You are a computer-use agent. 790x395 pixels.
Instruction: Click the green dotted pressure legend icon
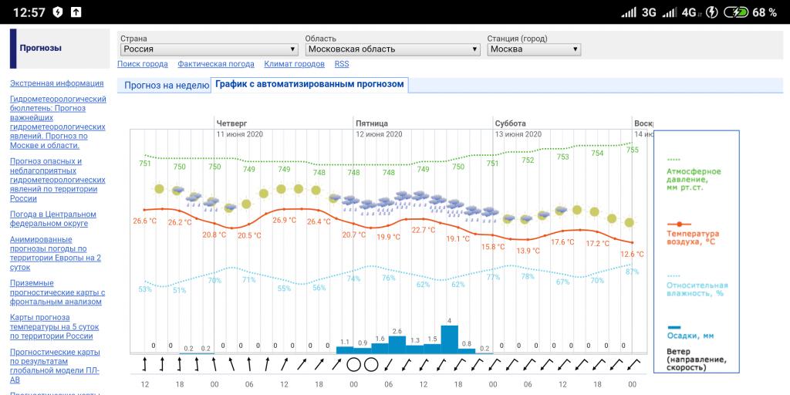pos(674,159)
